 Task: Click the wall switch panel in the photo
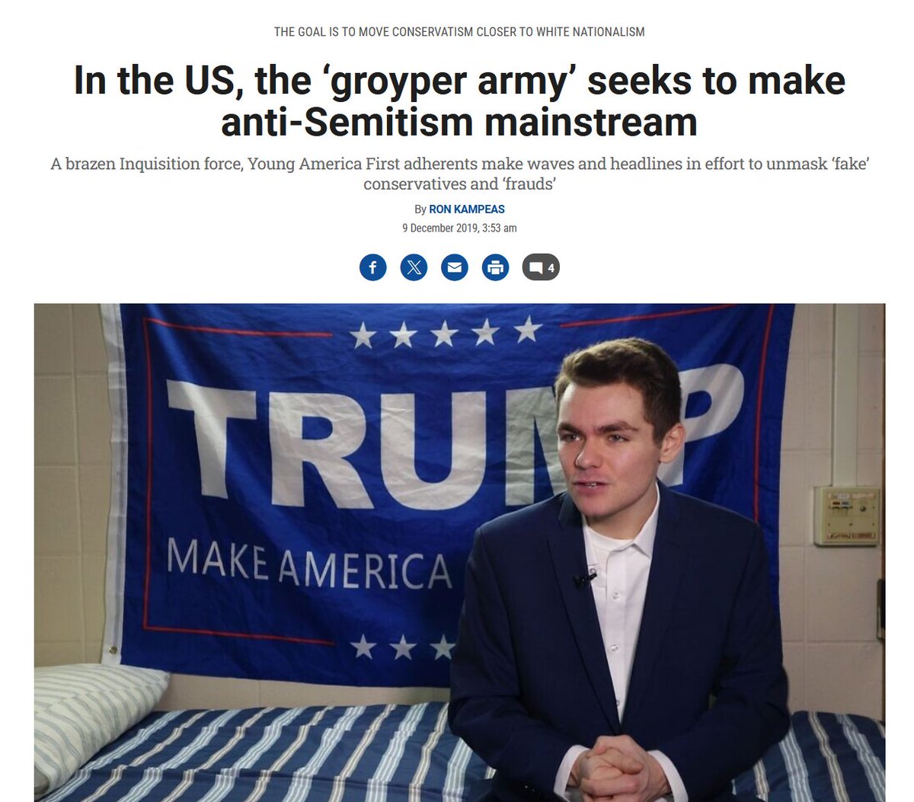tap(847, 516)
